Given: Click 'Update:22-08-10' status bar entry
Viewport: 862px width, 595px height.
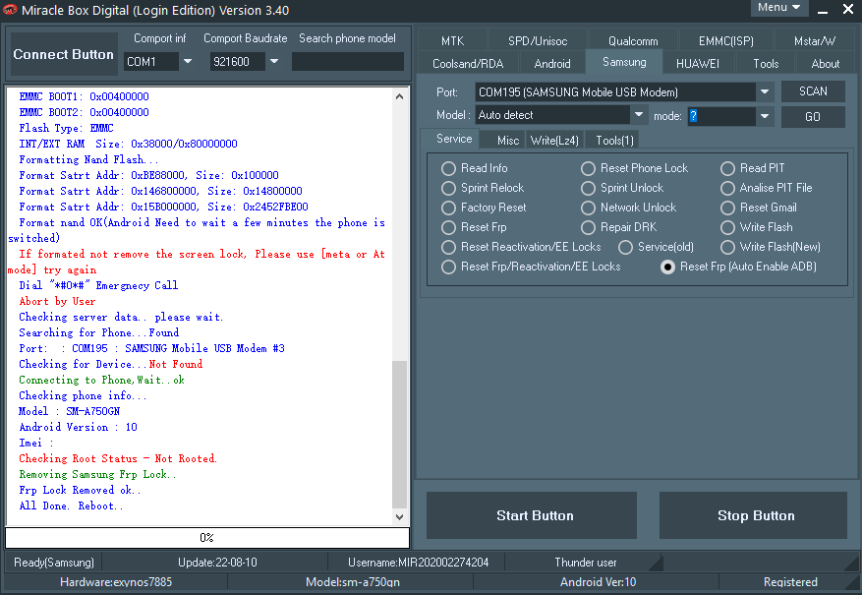Looking at the screenshot, I should [217, 563].
